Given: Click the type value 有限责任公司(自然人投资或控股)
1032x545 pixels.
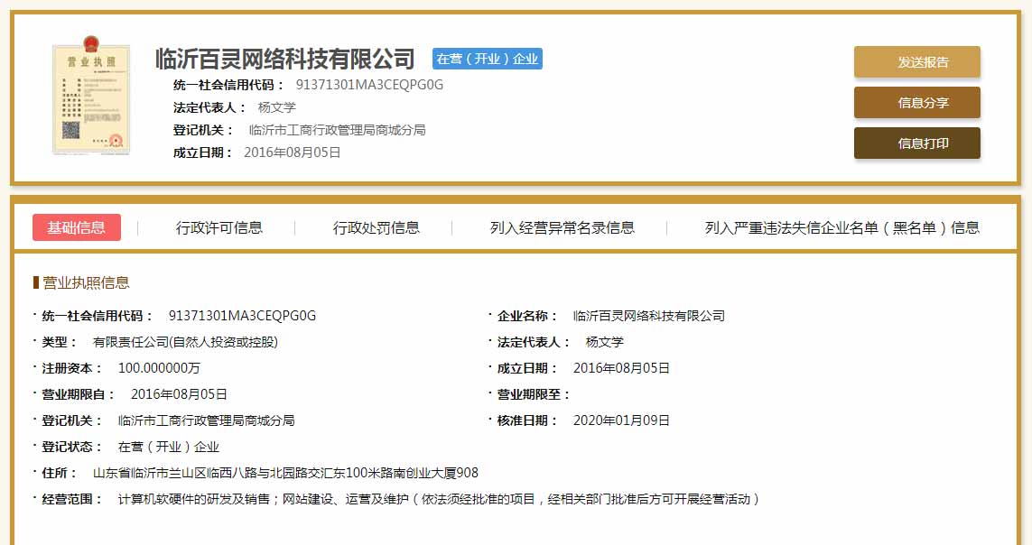Looking at the screenshot, I should (186, 342).
